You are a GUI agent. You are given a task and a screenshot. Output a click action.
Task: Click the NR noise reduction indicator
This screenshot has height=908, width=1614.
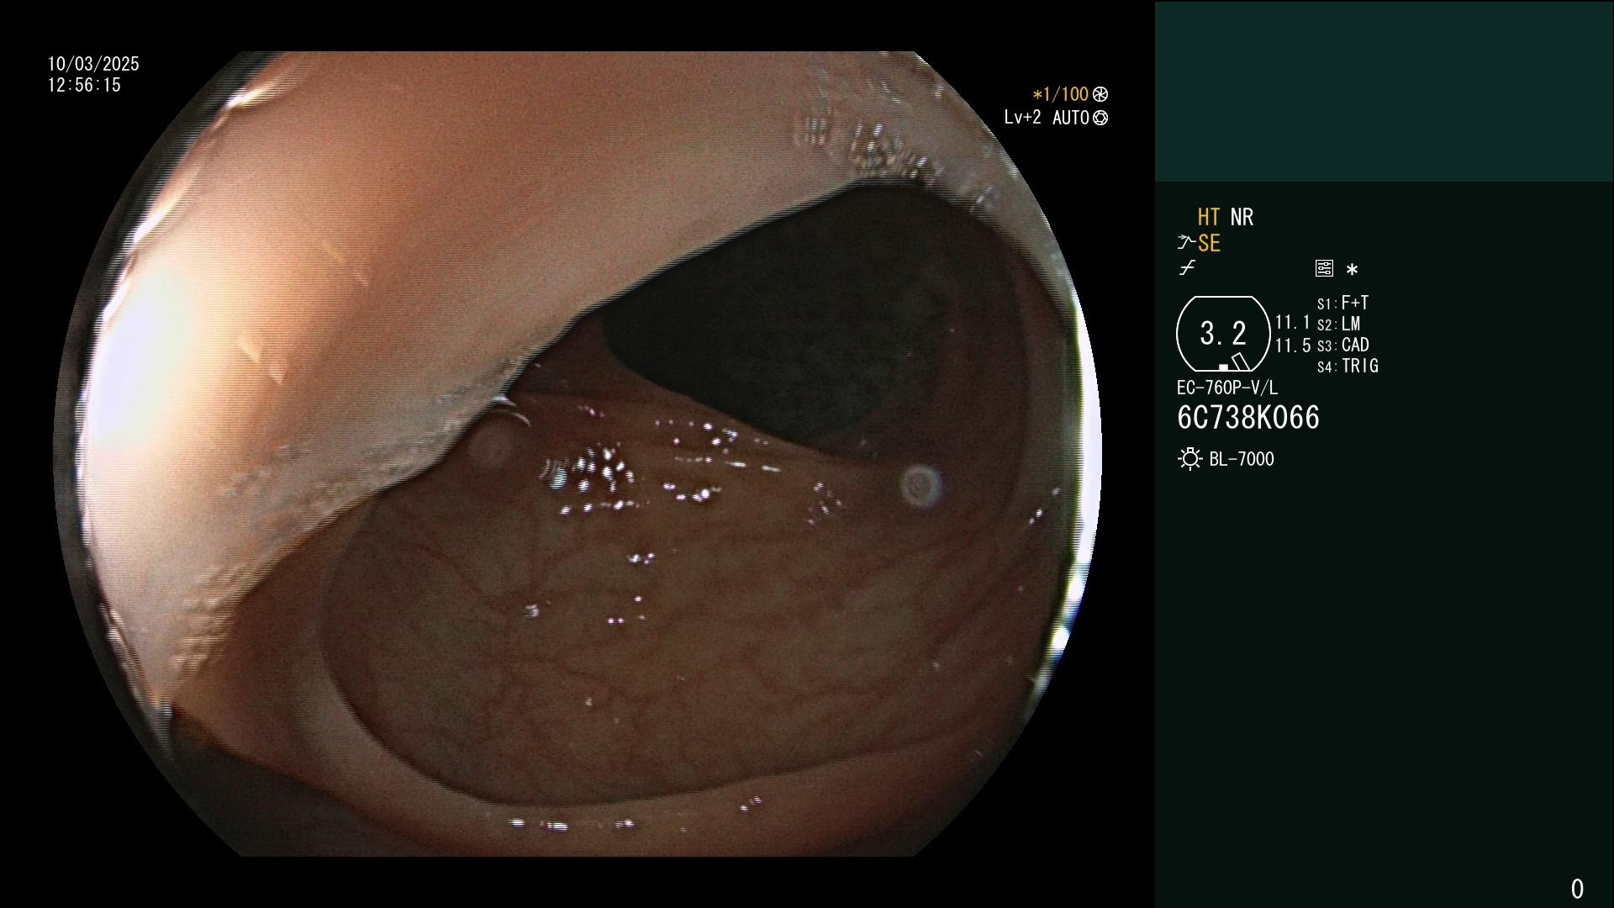[1242, 217]
